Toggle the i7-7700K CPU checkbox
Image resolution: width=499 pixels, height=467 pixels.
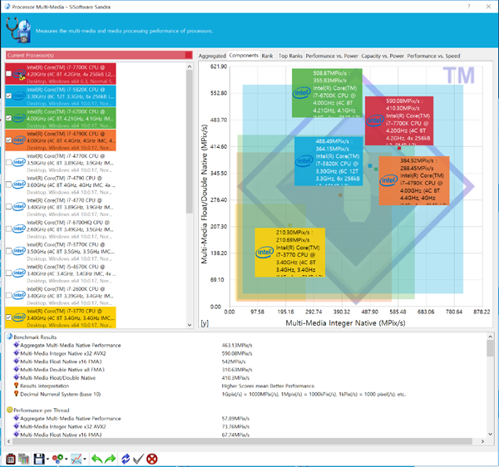(x=8, y=74)
